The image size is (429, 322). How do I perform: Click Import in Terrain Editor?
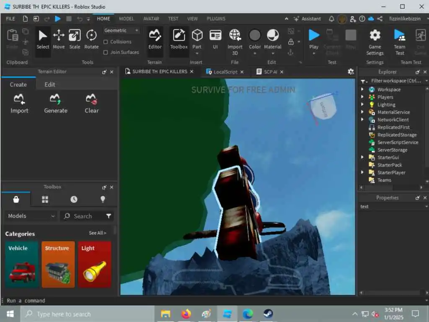[x=19, y=104]
